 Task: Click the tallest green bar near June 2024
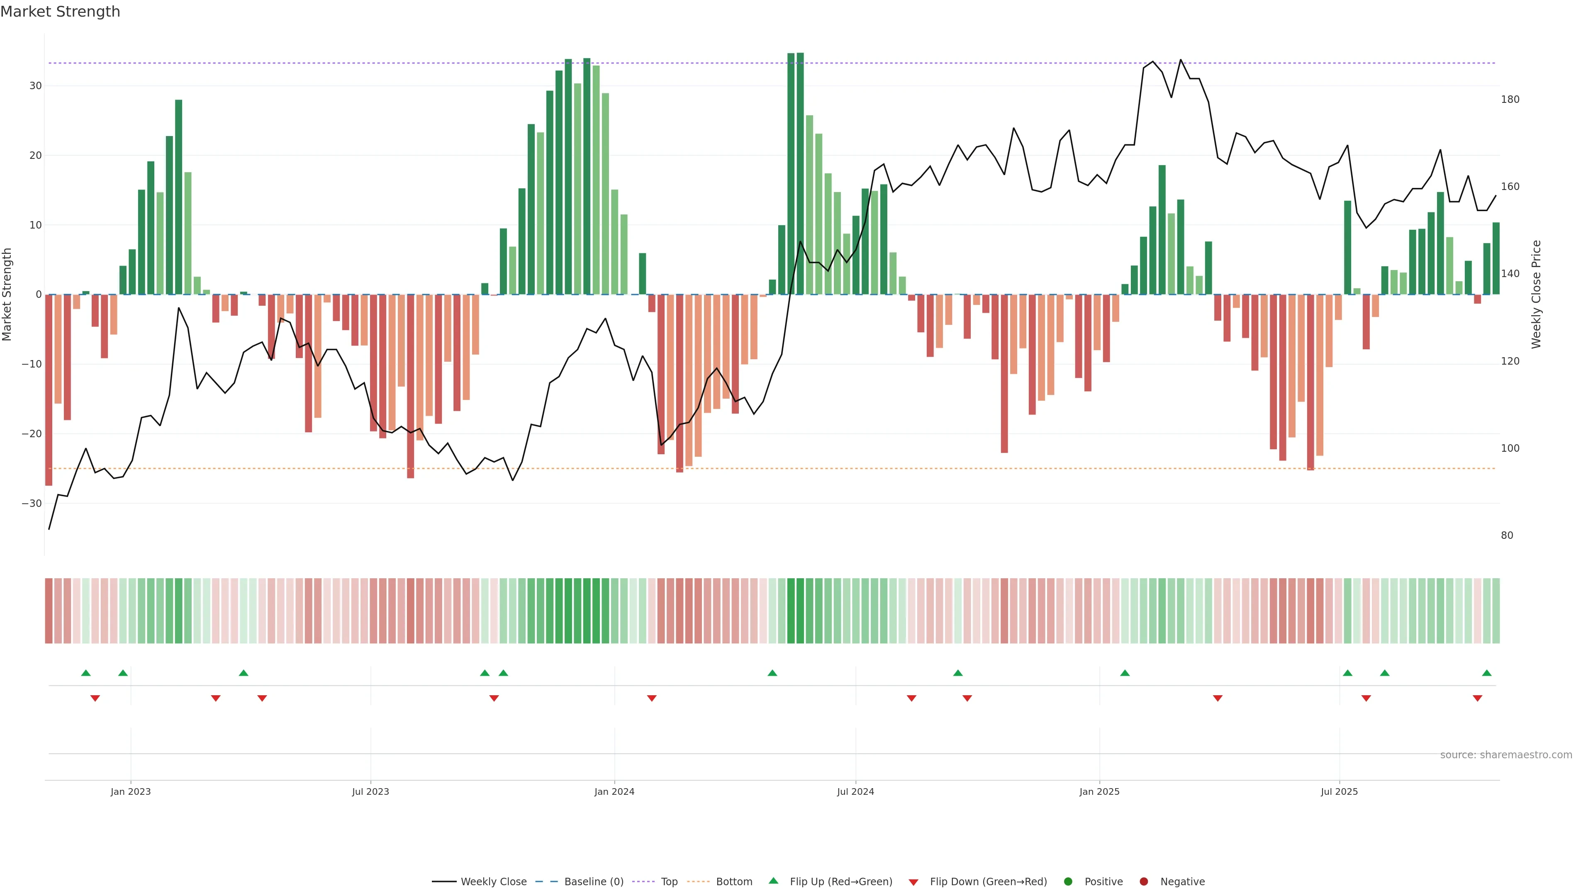[x=800, y=173]
